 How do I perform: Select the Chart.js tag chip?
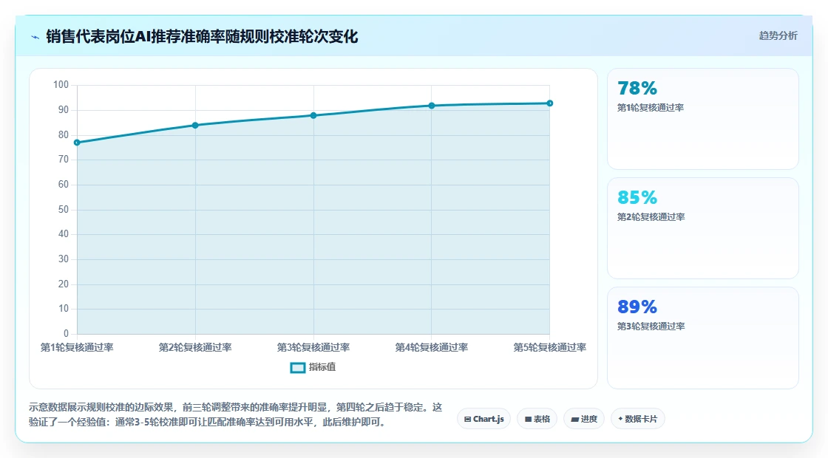(483, 419)
